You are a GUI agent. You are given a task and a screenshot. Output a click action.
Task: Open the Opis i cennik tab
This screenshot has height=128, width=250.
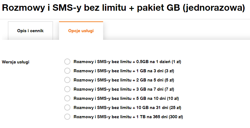pos(30,31)
